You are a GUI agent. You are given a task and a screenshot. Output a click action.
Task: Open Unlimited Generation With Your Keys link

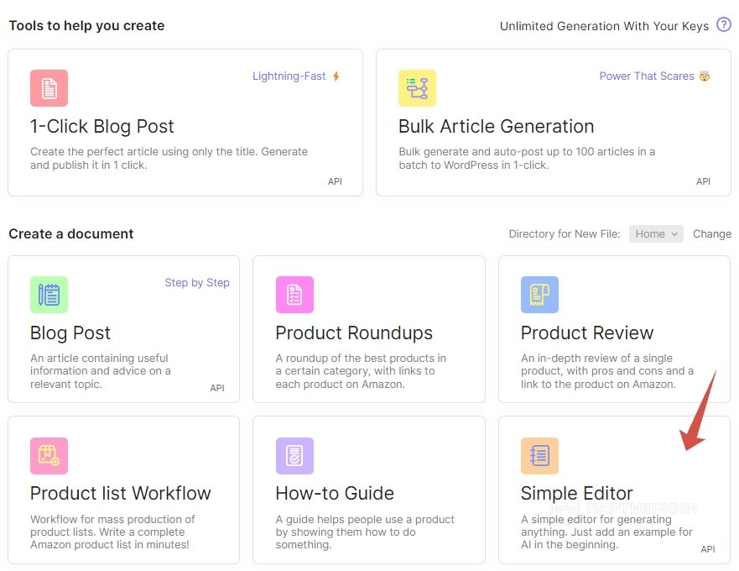604,26
